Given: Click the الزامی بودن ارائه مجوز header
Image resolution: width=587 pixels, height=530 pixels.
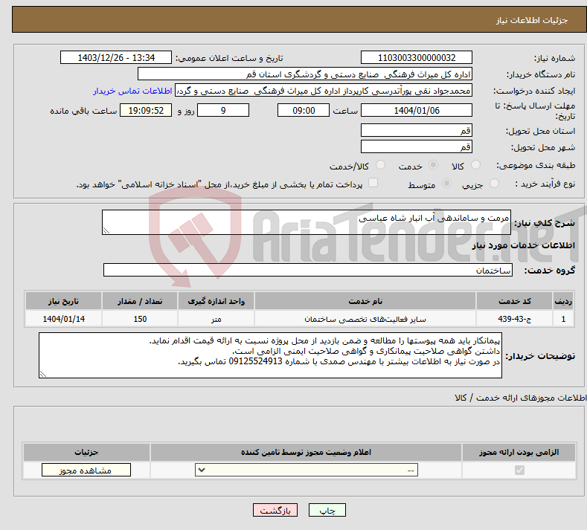Looking at the screenshot, I should pyautogui.click(x=519, y=452).
